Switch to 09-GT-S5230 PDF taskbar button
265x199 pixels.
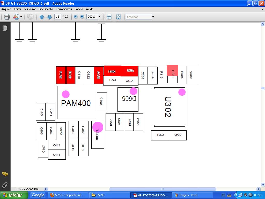coord(151,195)
